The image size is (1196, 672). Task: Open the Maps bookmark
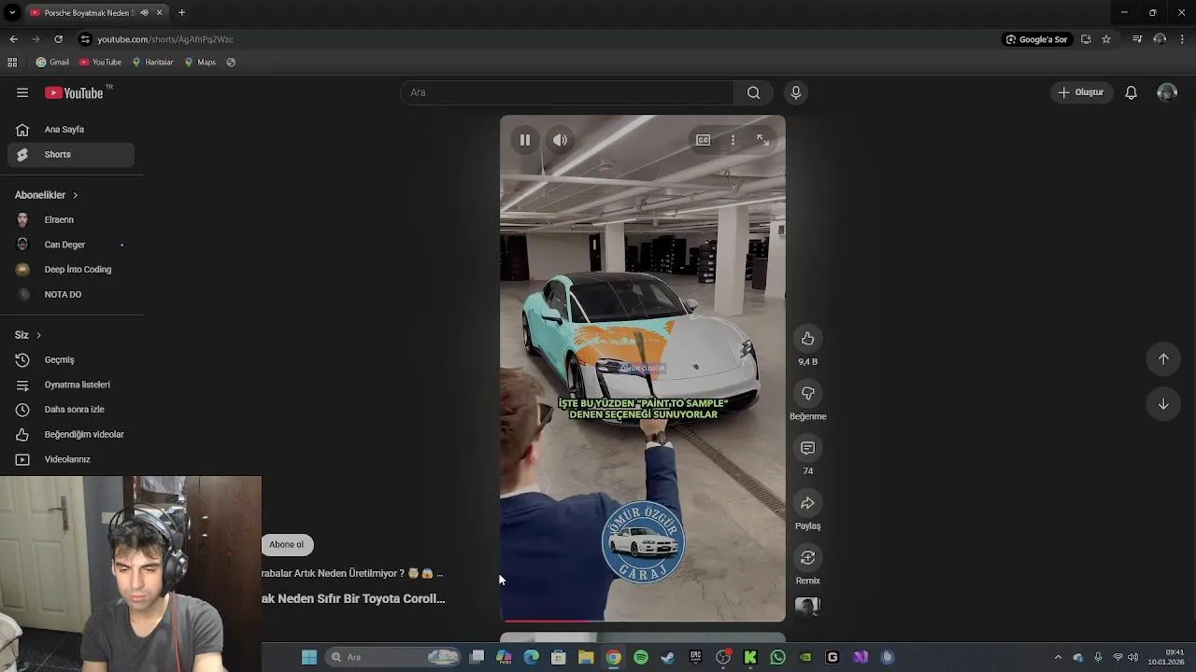200,63
